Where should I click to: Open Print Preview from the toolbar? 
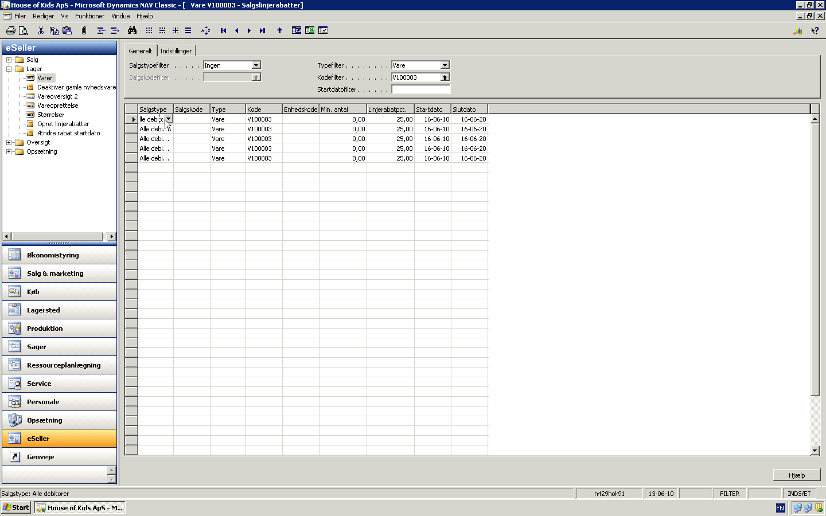coord(24,30)
